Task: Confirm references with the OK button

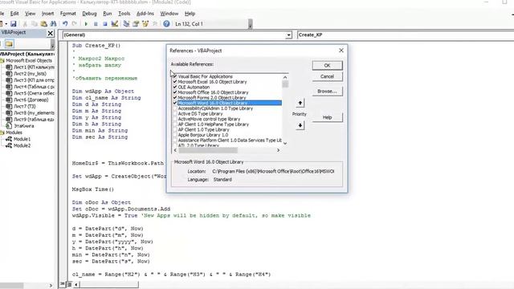Action: (327, 65)
